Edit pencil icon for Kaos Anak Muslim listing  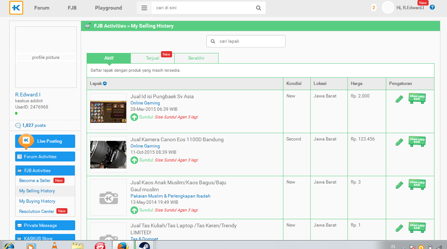(x=399, y=185)
